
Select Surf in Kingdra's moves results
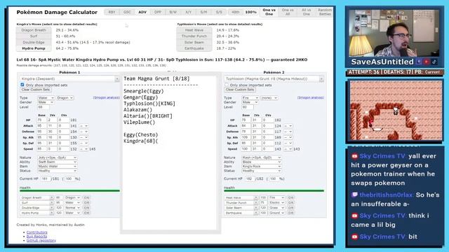pyautogui.click(x=34, y=36)
